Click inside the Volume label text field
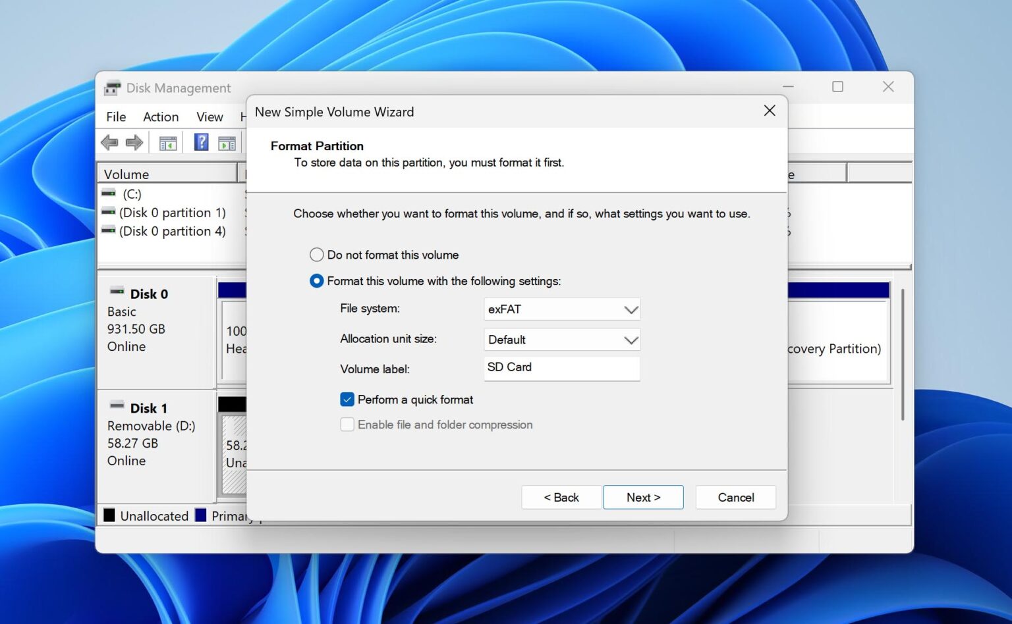This screenshot has width=1012, height=624. point(561,368)
